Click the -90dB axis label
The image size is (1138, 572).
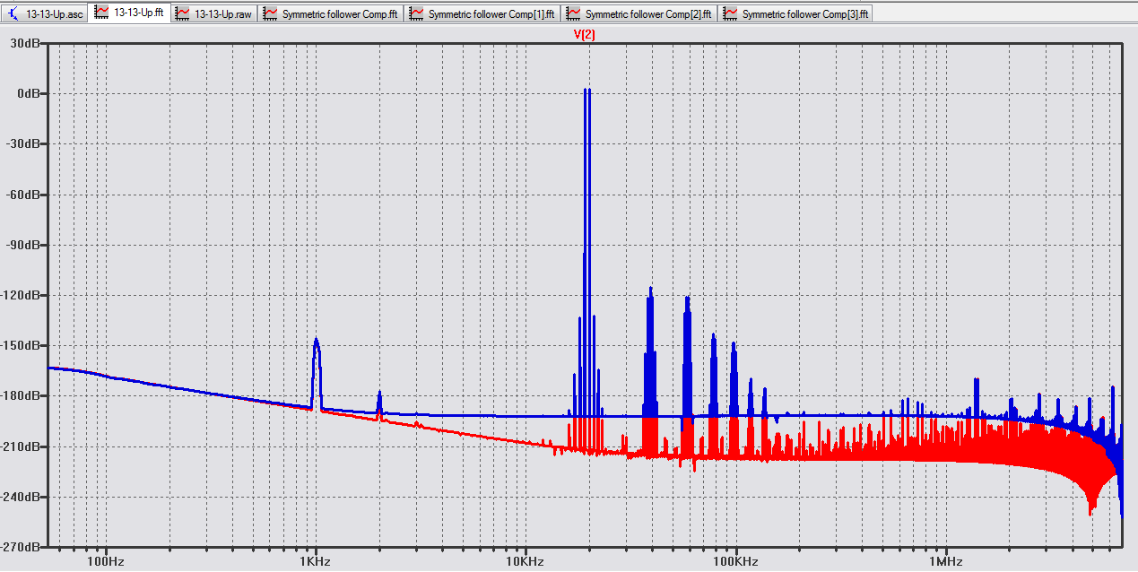click(24, 245)
